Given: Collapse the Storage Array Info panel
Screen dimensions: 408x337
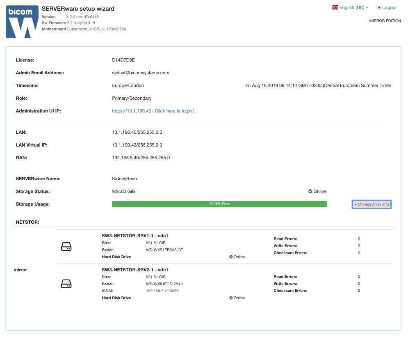Looking at the screenshot, I should (x=372, y=204).
